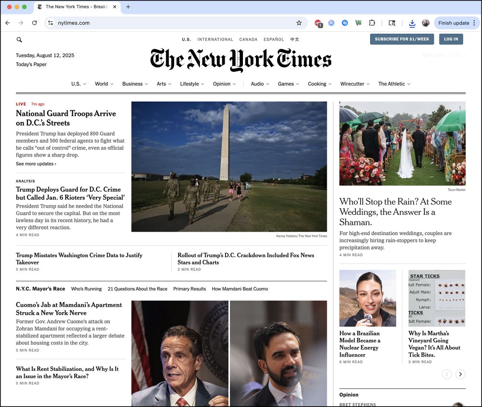
Task: Click Finish update button
Action: click(454, 23)
